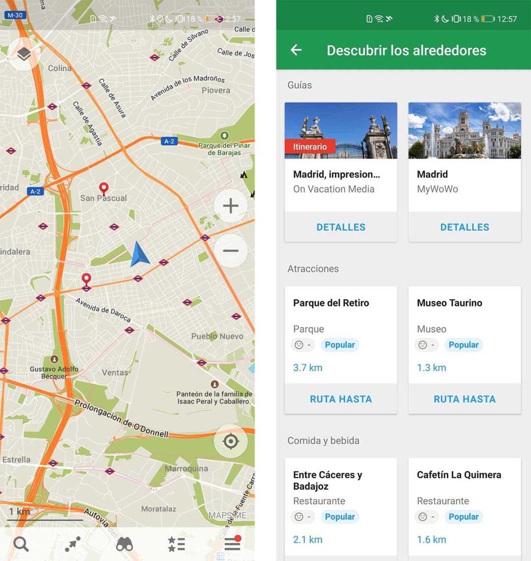Viewport: 531px width, 561px height.
Task: Start RUTA HASTA for Parque del Retiro
Action: click(340, 399)
